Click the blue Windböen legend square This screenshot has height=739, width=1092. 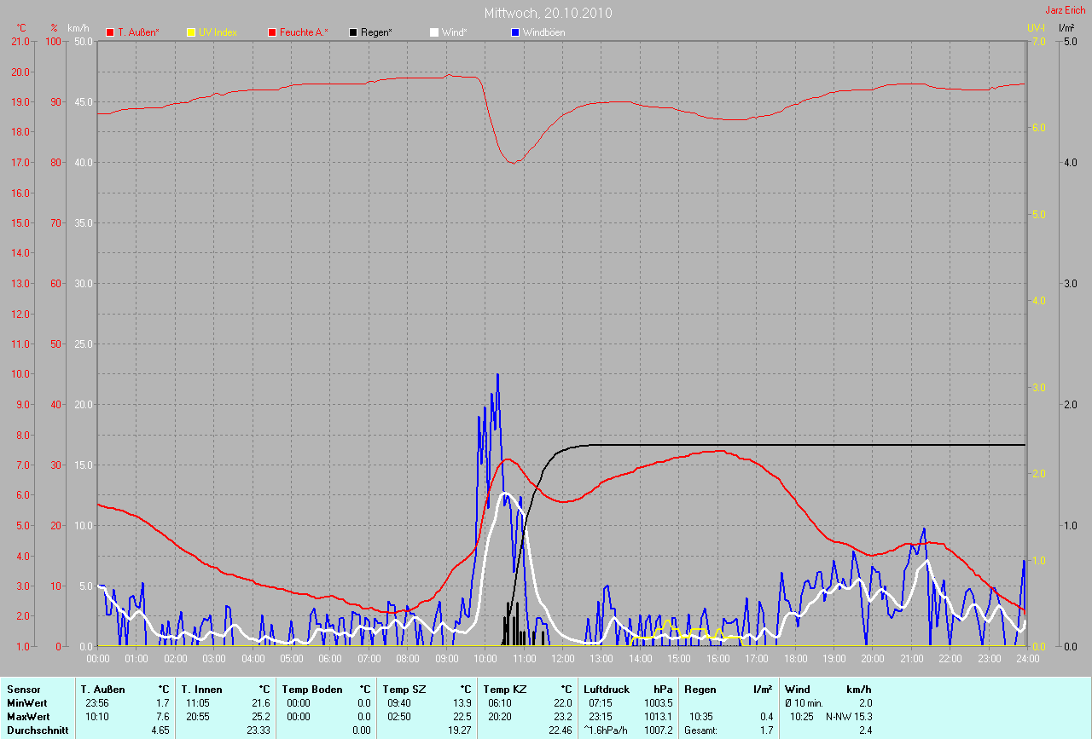click(515, 32)
